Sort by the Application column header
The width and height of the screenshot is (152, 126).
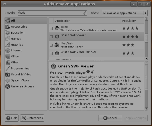point(87,21)
